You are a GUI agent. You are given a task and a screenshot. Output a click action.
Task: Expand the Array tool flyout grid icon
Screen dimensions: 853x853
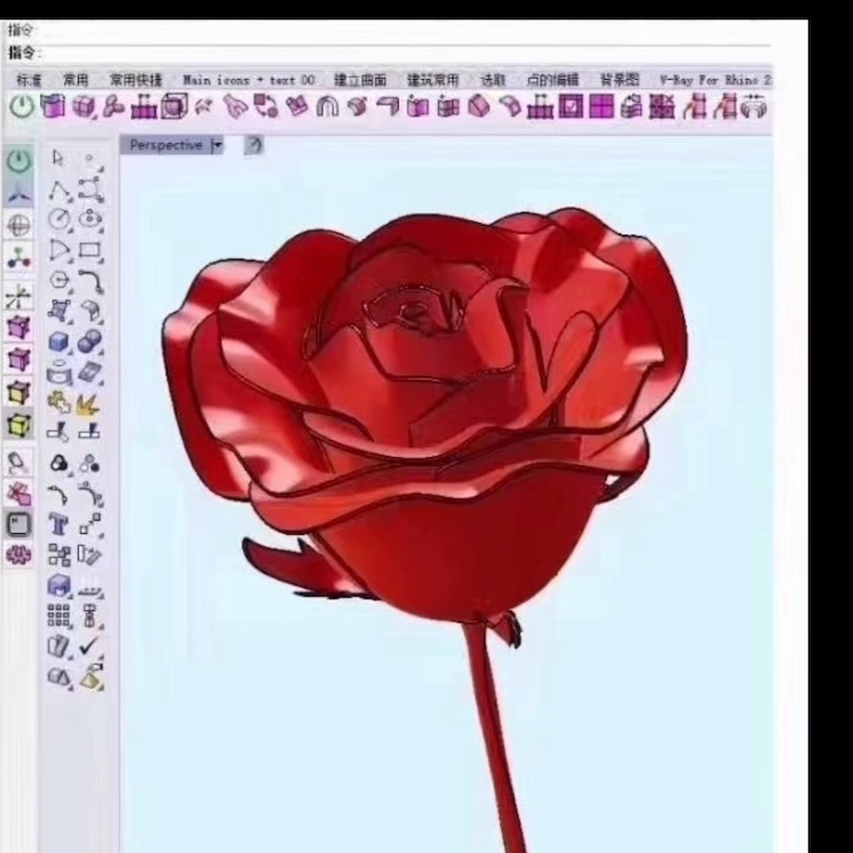coord(59,616)
